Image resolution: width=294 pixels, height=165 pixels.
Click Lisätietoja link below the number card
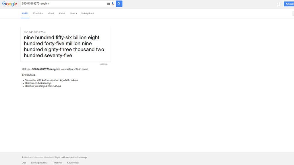[x=103, y=64]
